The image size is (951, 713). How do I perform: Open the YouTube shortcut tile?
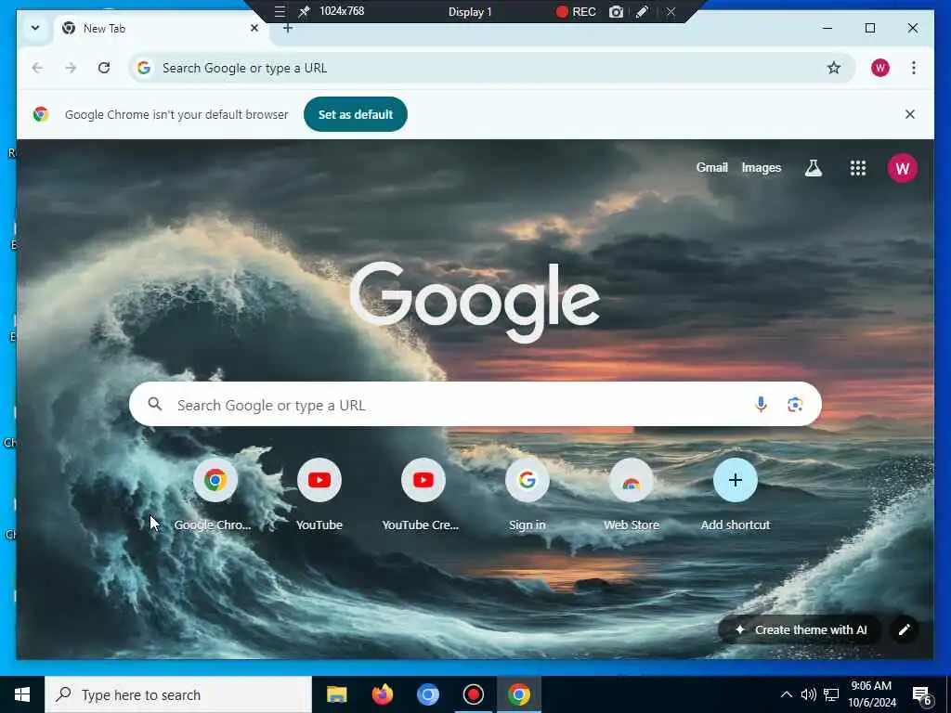[x=319, y=495]
